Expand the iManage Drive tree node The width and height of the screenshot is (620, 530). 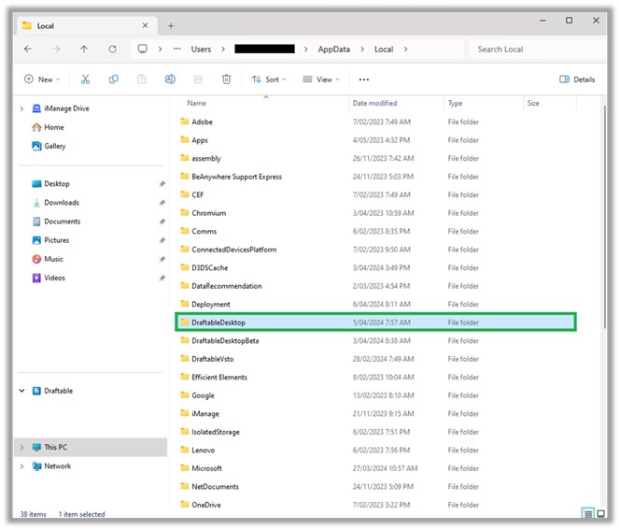[x=21, y=108]
